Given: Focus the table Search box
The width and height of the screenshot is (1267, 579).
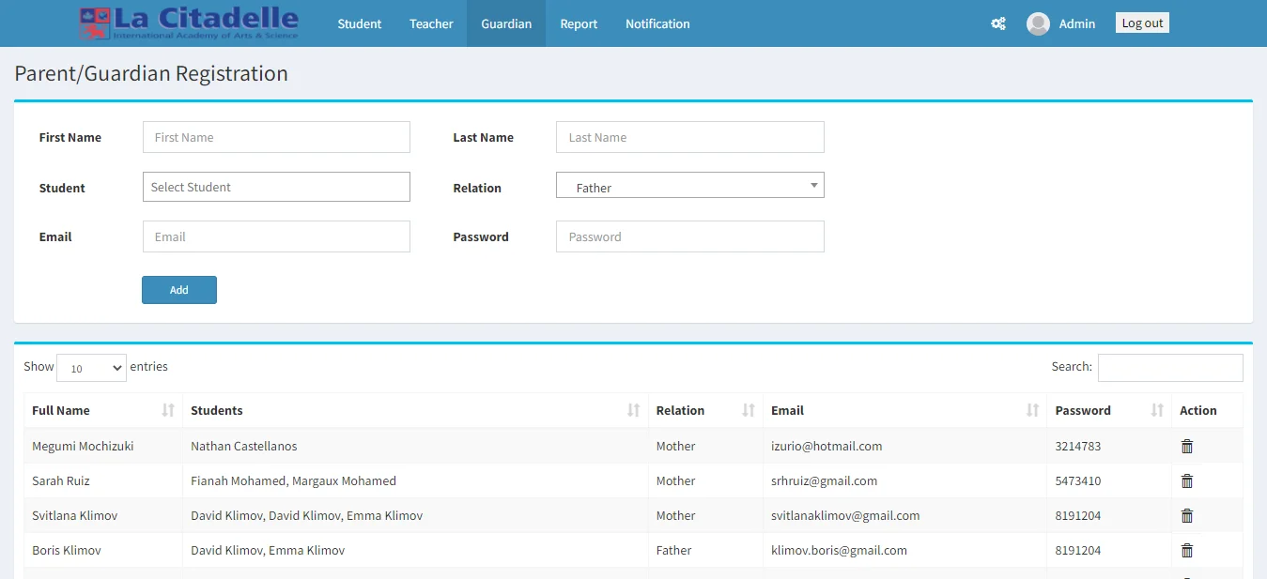Looking at the screenshot, I should (1169, 368).
